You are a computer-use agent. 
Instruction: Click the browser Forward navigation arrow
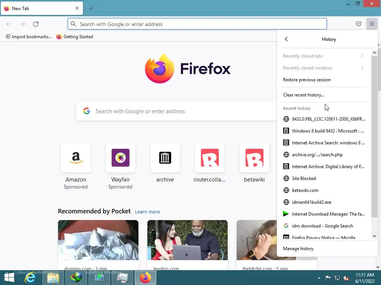pyautogui.click(x=22, y=24)
